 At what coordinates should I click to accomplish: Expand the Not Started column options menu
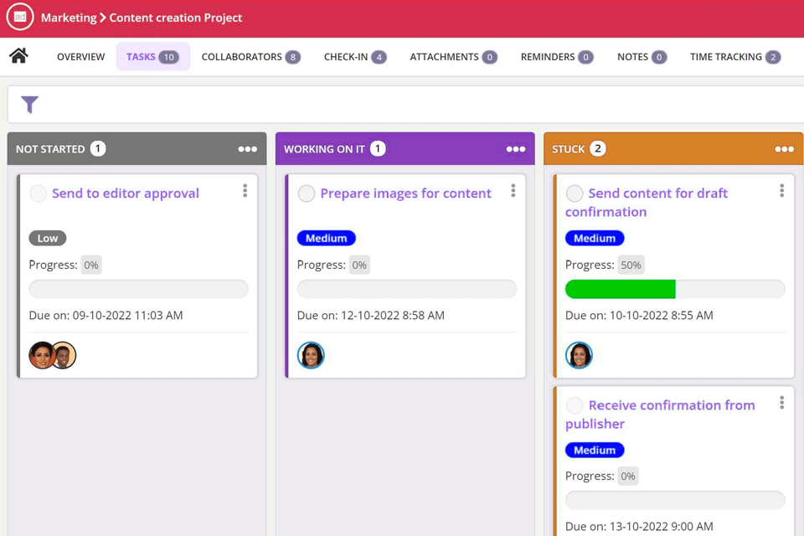247,149
